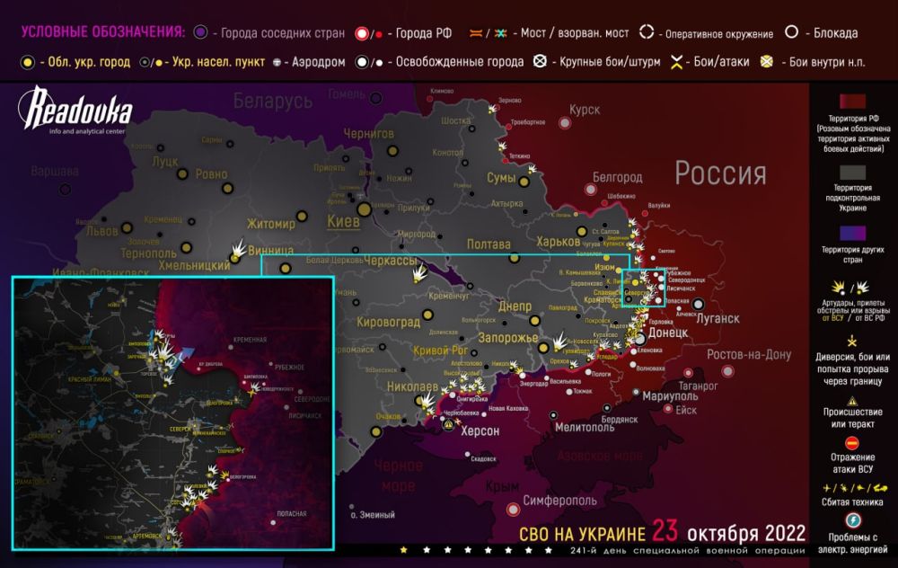Click the Симферополь city marker
This screenshot has width=898, height=568.
tap(513, 509)
